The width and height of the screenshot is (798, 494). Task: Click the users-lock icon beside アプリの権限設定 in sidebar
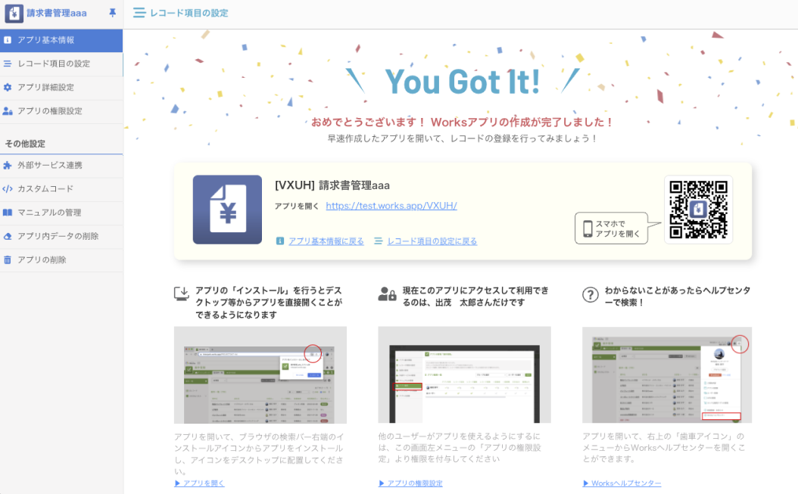(x=8, y=111)
